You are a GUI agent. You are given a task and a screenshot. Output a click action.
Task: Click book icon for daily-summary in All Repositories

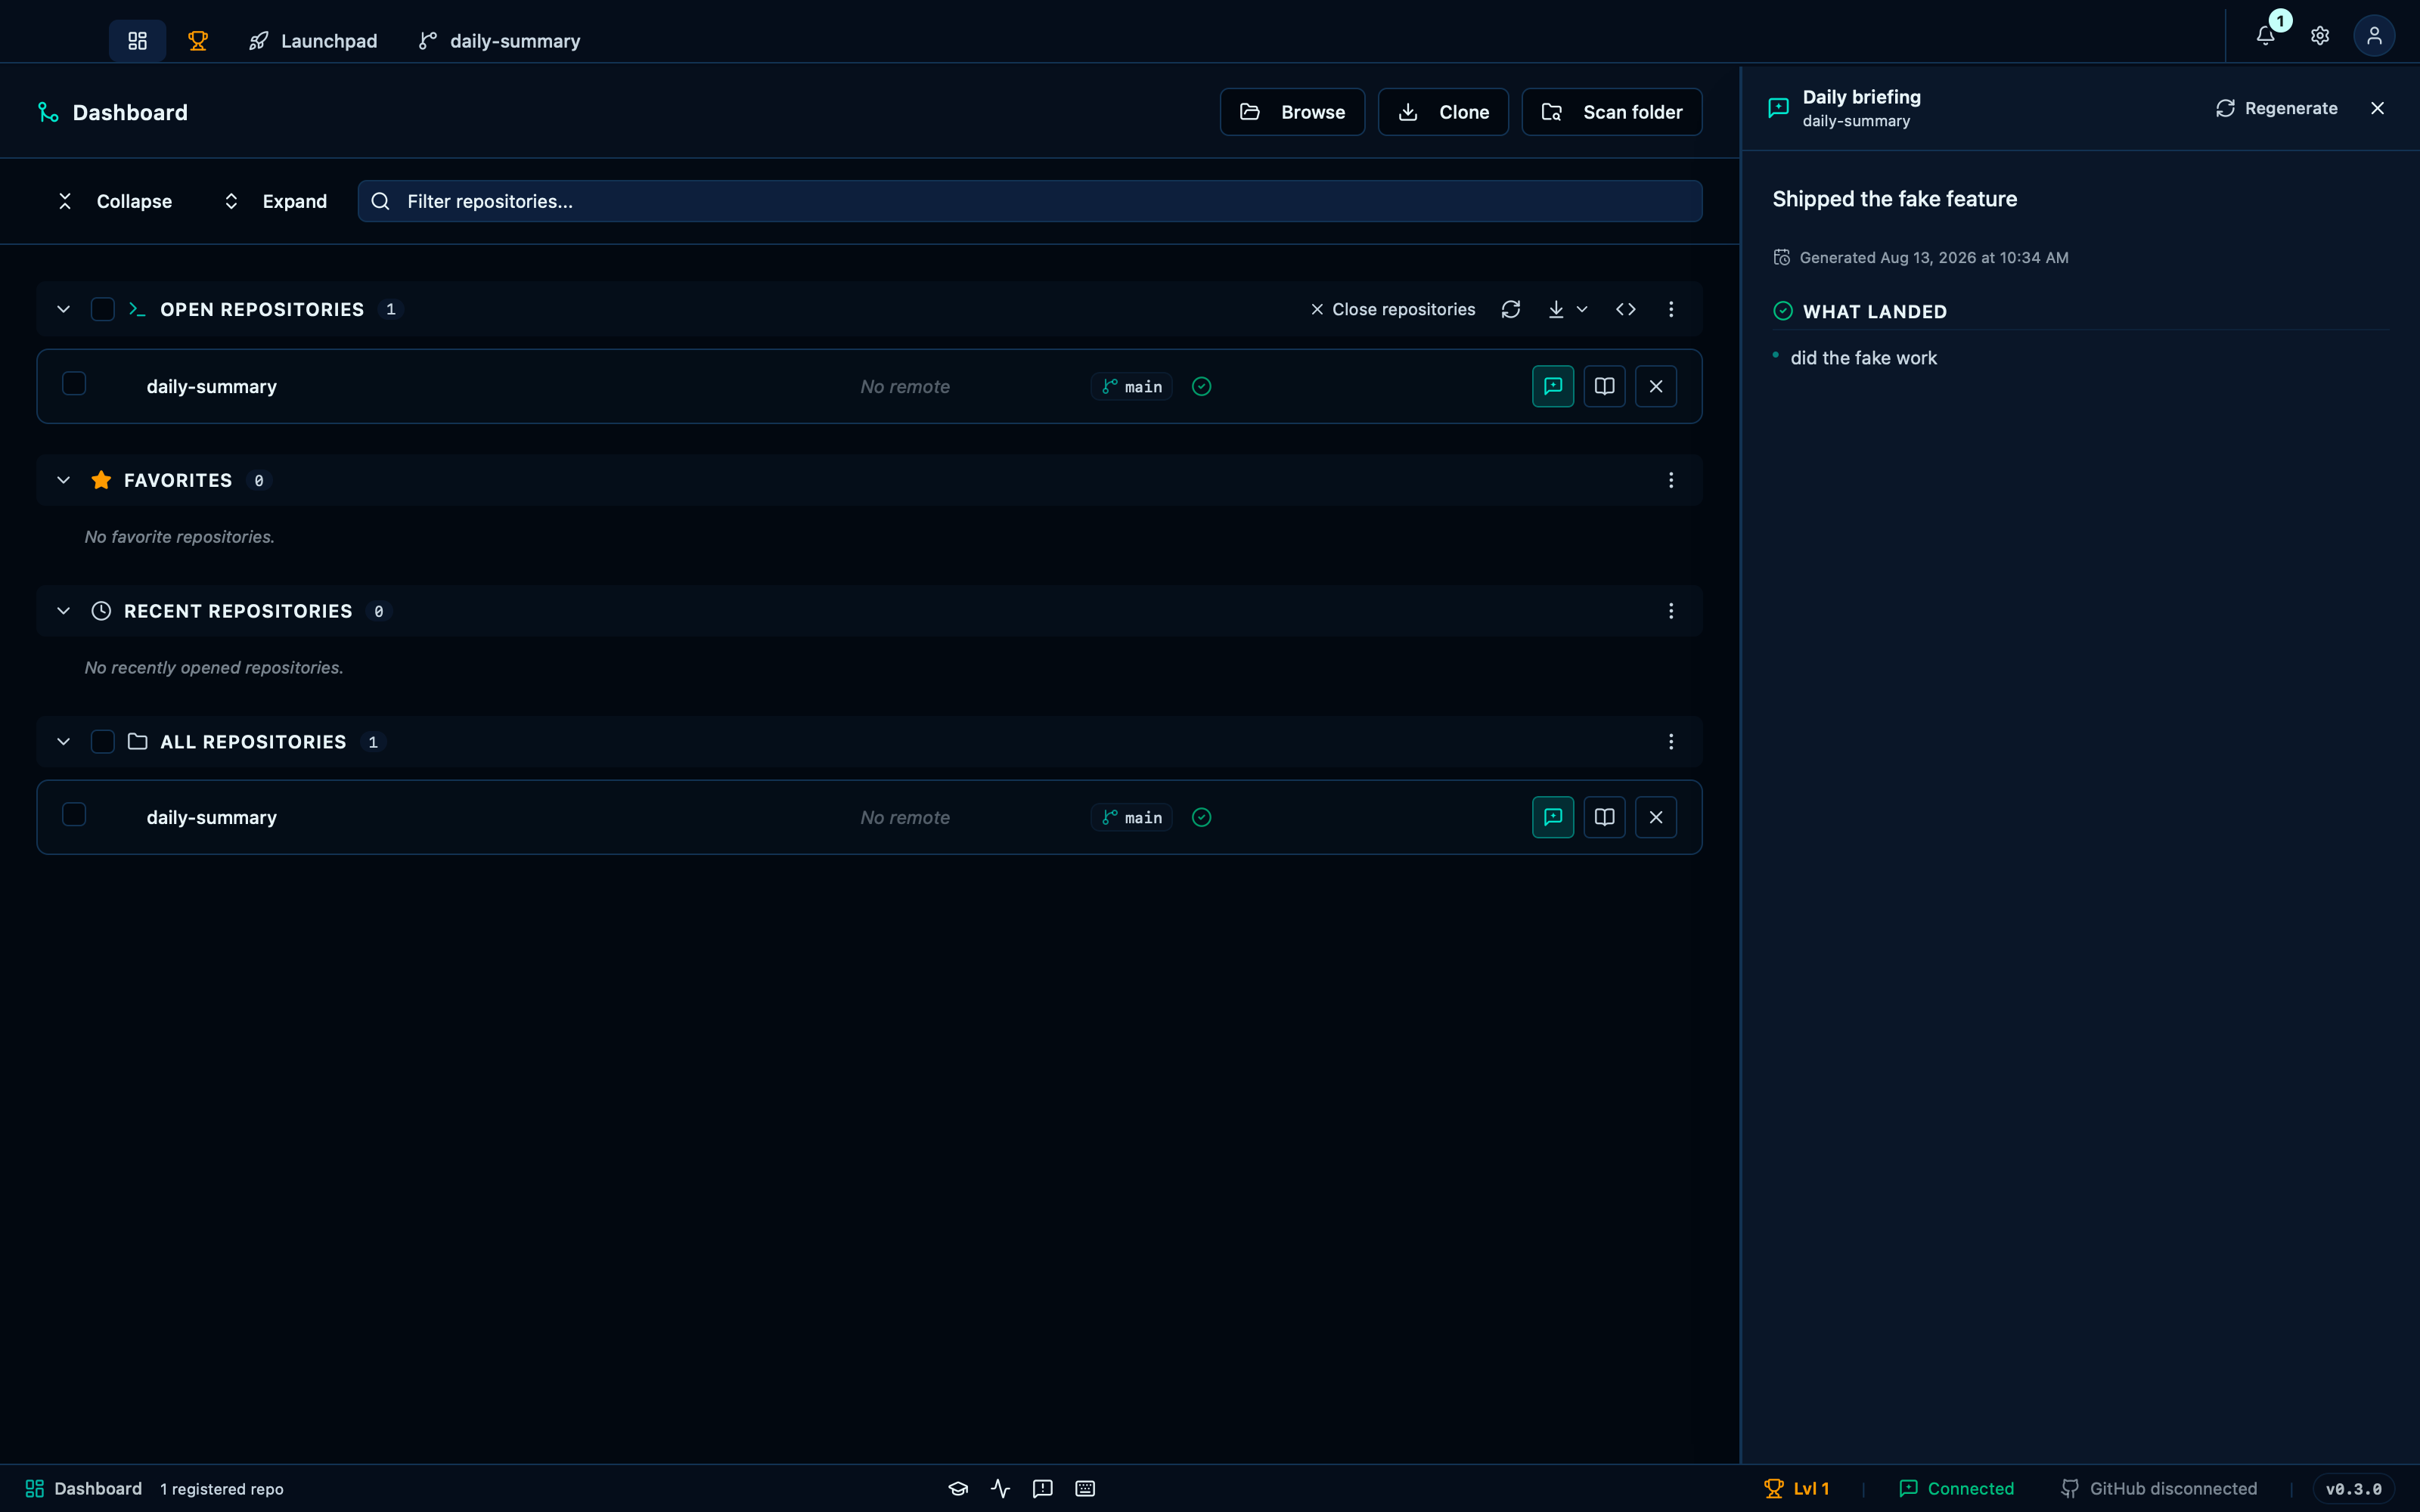pyautogui.click(x=1604, y=817)
